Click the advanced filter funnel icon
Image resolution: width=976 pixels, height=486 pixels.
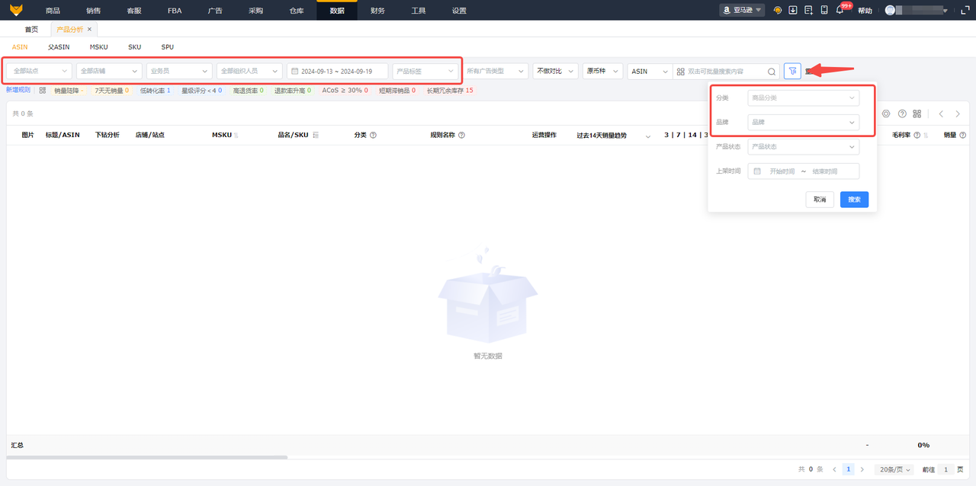792,71
